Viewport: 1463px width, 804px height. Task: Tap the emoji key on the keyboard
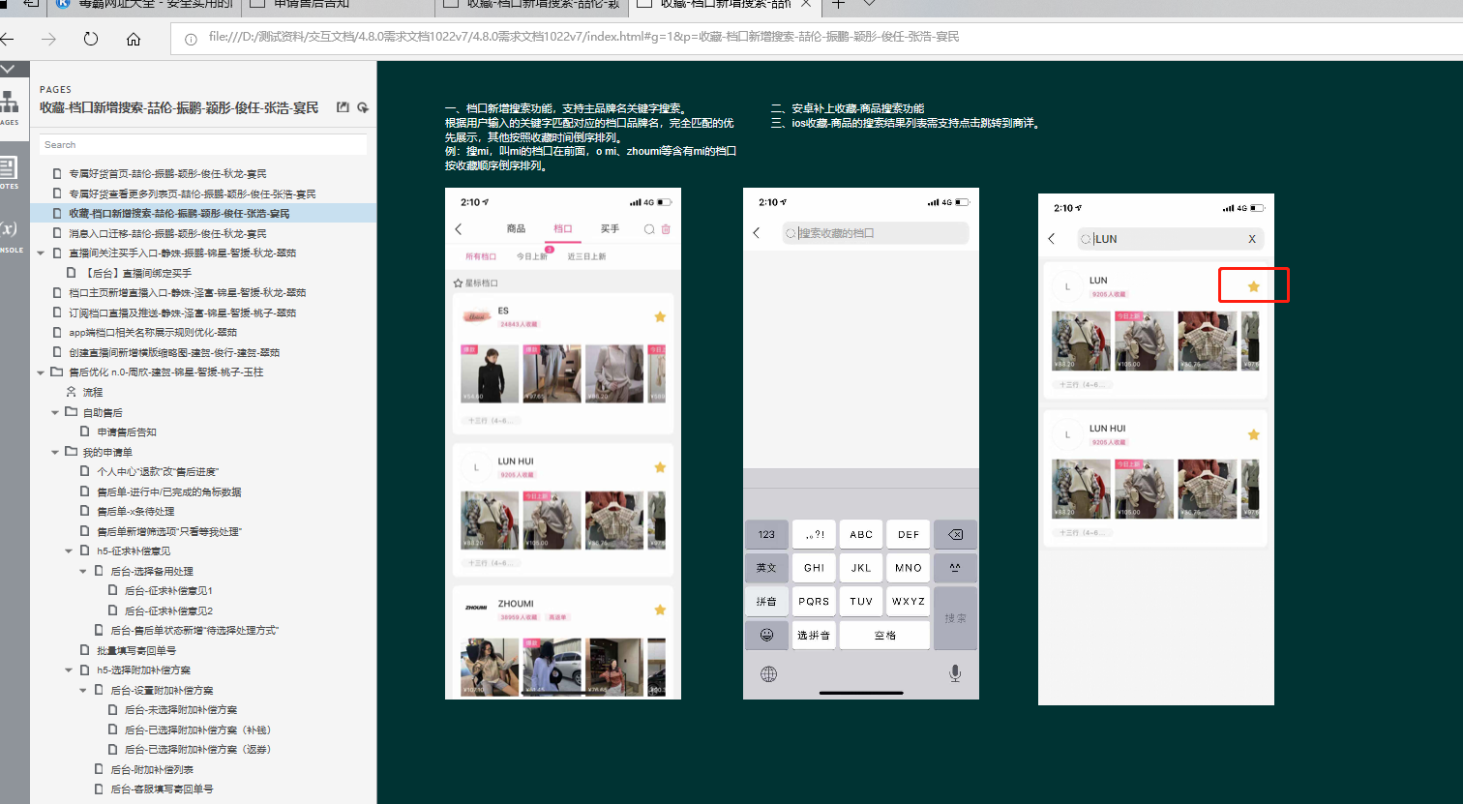tap(766, 635)
